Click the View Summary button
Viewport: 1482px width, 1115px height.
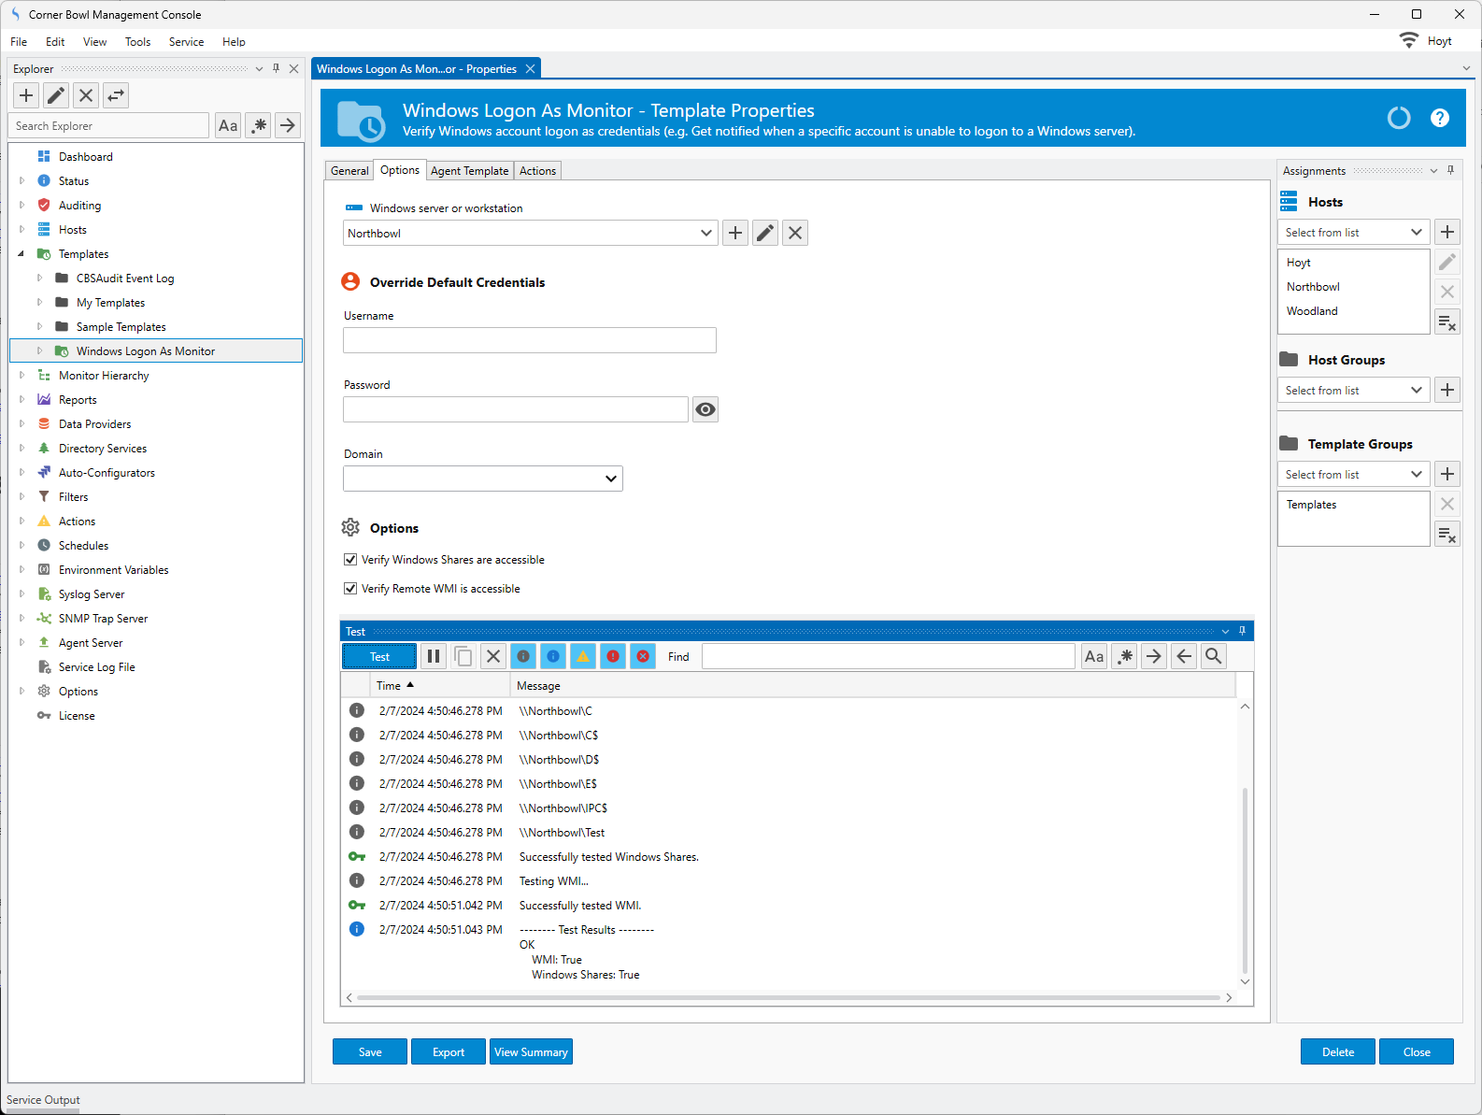(531, 1052)
